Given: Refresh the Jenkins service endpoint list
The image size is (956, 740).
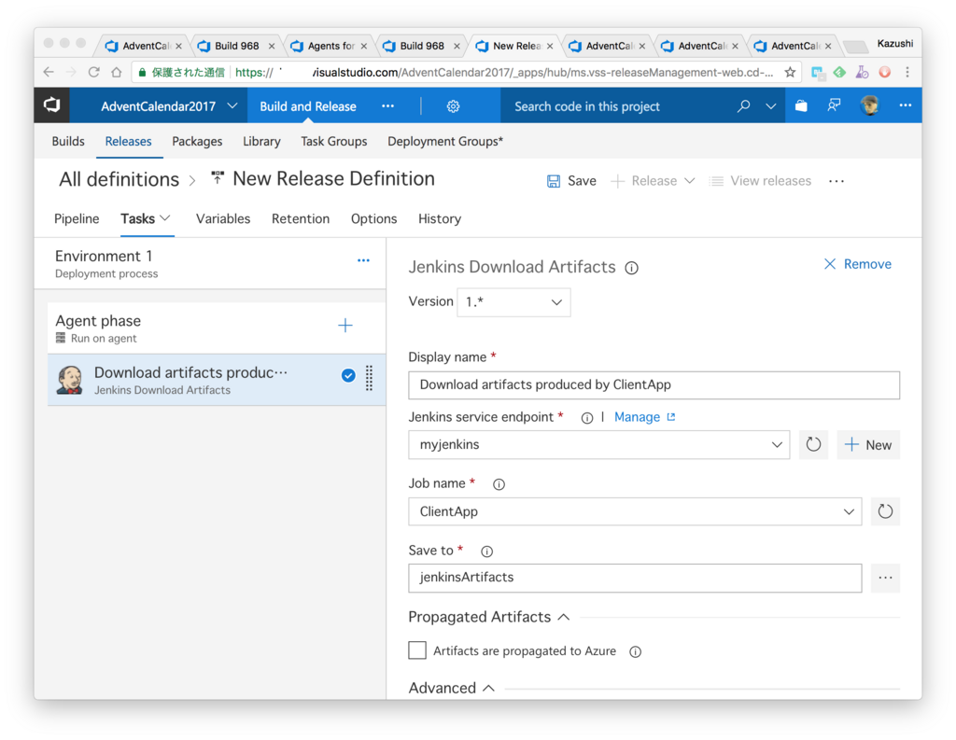Looking at the screenshot, I should tap(813, 444).
